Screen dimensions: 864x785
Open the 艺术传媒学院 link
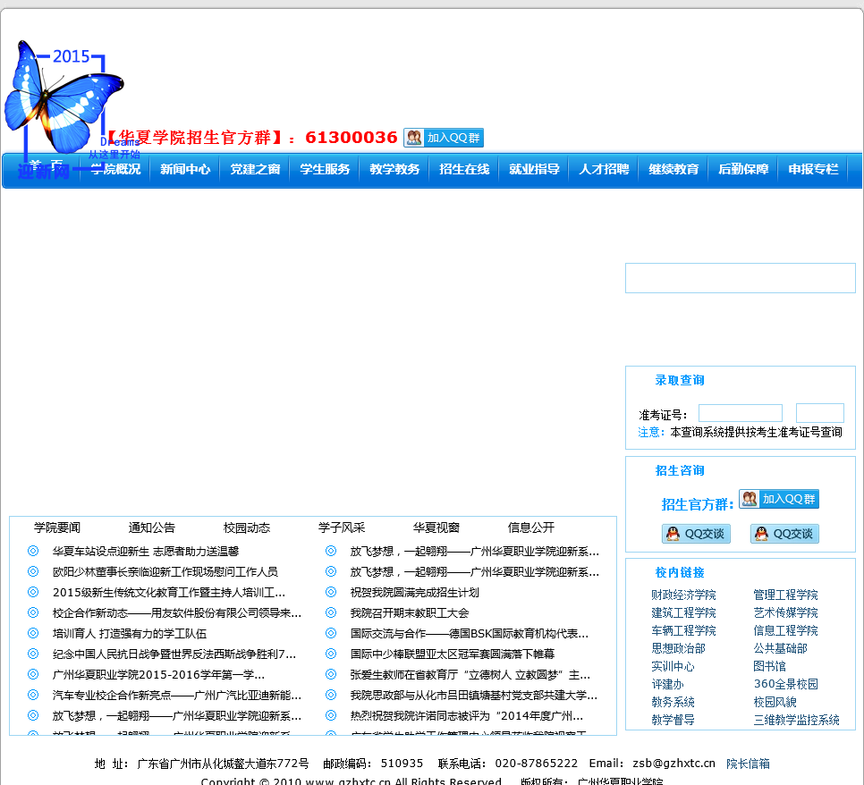click(786, 612)
